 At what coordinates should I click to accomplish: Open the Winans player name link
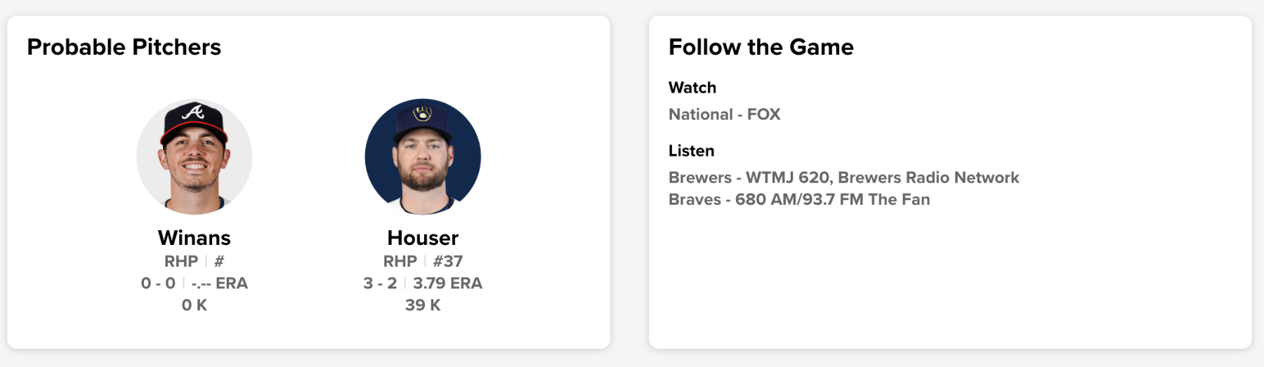click(195, 238)
